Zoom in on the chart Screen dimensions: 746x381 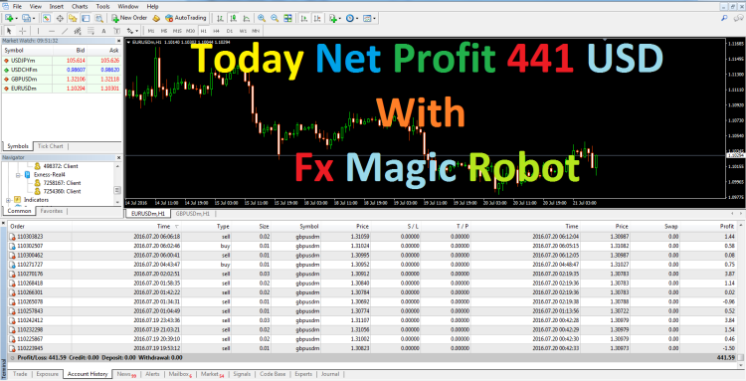tap(262, 18)
